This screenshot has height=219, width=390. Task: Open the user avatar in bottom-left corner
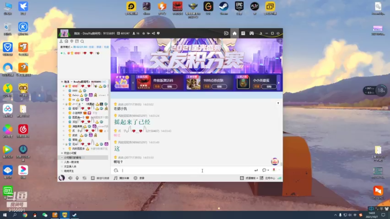coord(62,178)
